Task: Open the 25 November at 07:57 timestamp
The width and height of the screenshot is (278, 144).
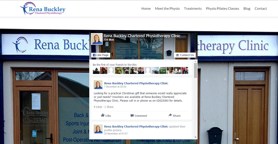Action: [x=116, y=134]
